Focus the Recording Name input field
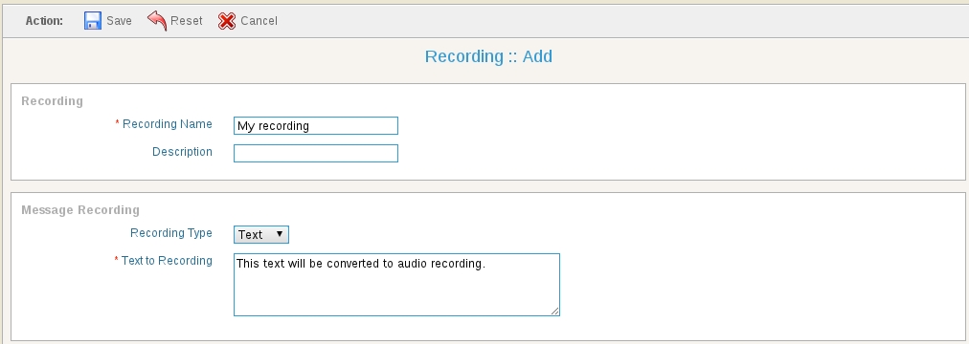The image size is (969, 344). (x=316, y=126)
